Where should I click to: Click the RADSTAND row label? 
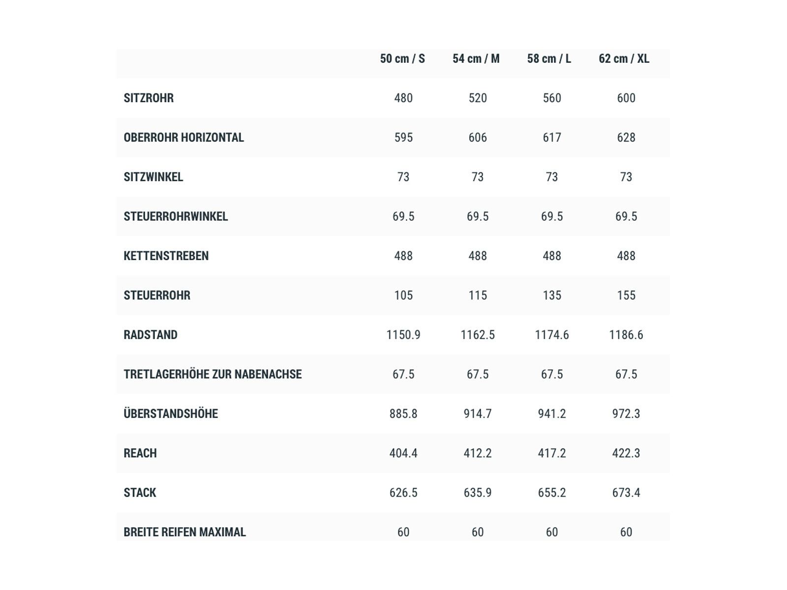pyautogui.click(x=151, y=335)
